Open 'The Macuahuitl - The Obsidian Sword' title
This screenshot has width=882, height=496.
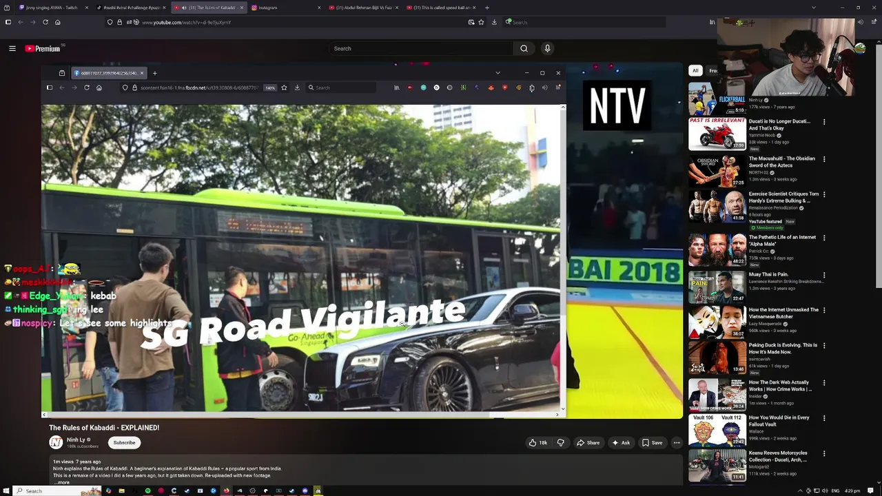click(781, 162)
